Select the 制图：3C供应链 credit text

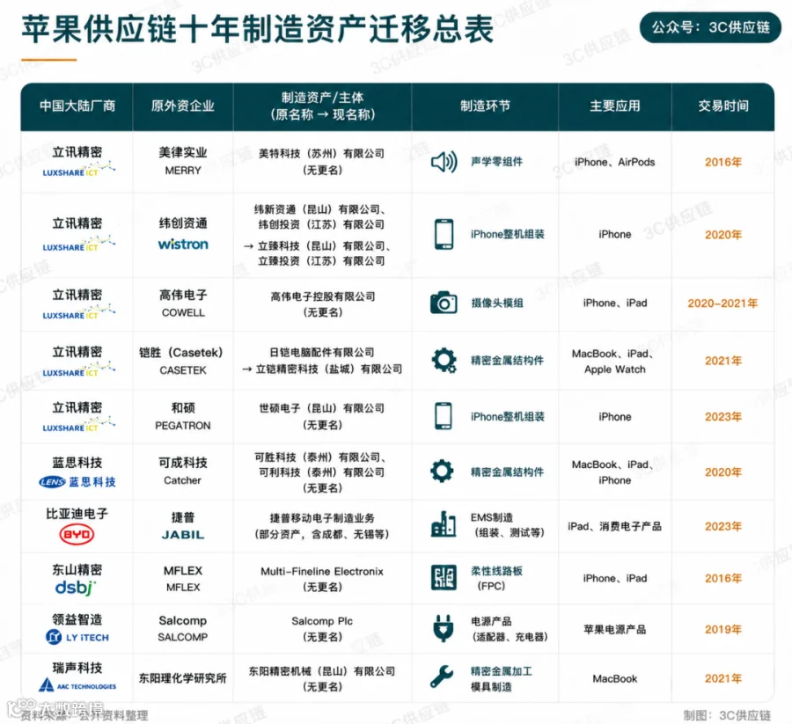click(x=727, y=715)
